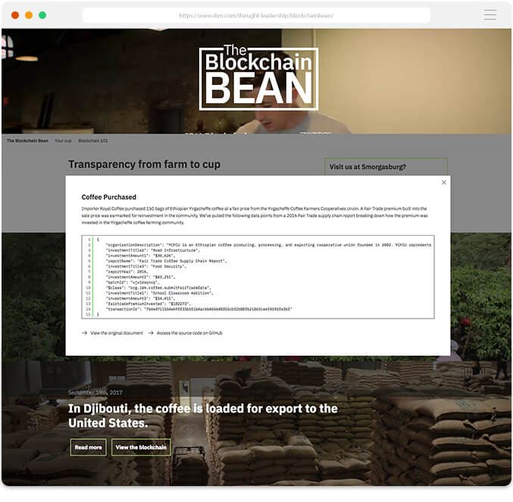Click the View the blockchain button
Viewport: 513px width, 502px height.
[141, 447]
